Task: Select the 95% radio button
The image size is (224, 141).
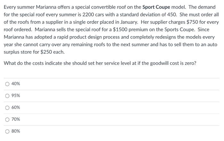Action: pos(7,96)
